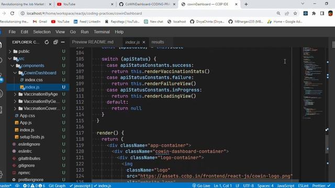Click the editor minimap code overview
Image resolution: width=335 pixels, height=188 pixels.
click(313, 83)
